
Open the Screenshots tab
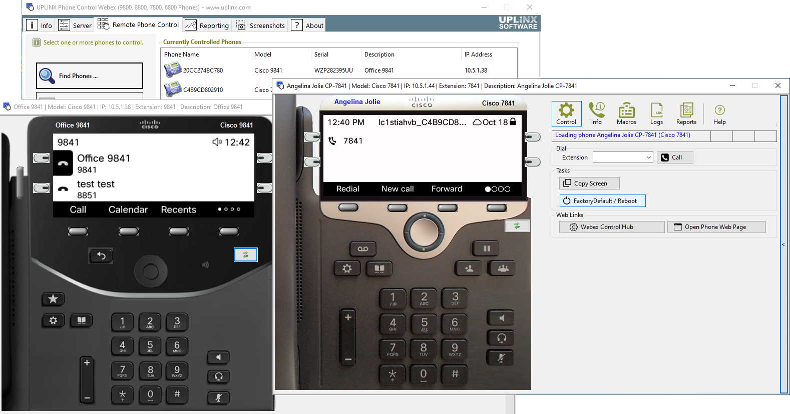tap(261, 25)
